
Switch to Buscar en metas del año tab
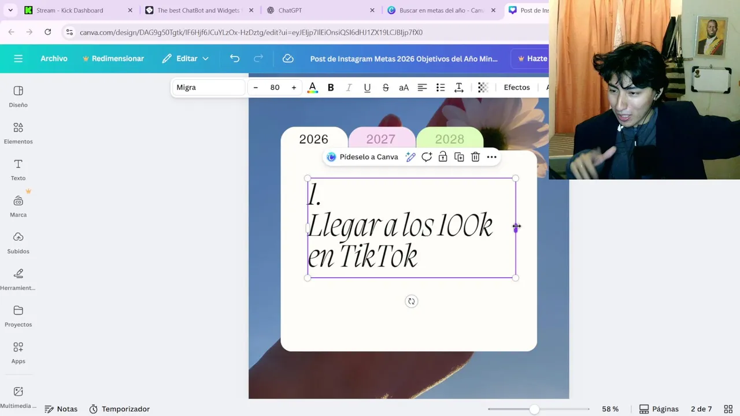tap(441, 10)
